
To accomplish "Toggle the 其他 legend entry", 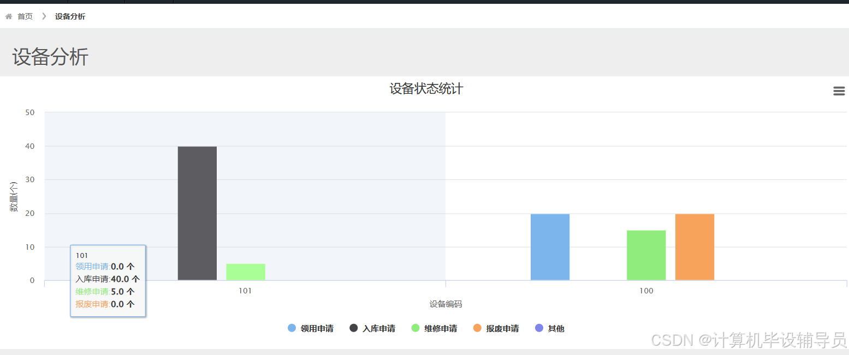I will click(x=550, y=328).
